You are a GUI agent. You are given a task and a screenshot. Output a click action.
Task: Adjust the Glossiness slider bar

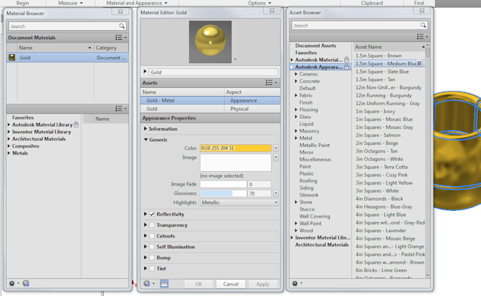(223, 193)
